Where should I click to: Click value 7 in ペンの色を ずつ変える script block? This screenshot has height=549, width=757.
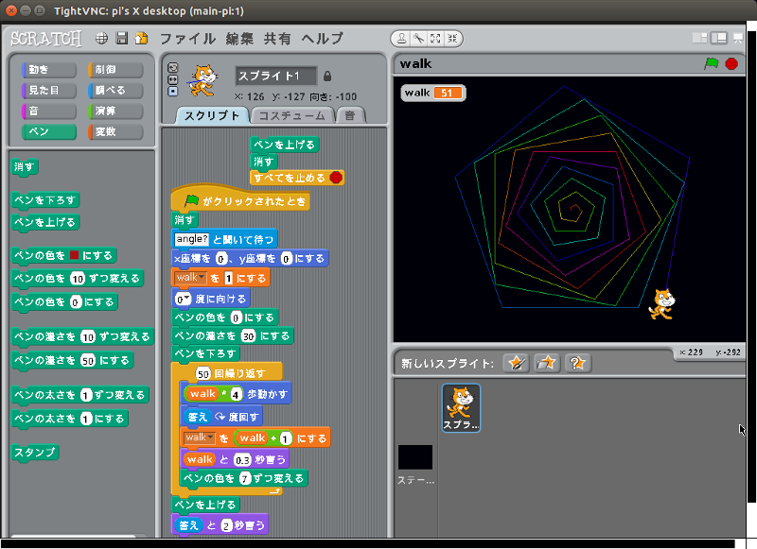(x=245, y=479)
